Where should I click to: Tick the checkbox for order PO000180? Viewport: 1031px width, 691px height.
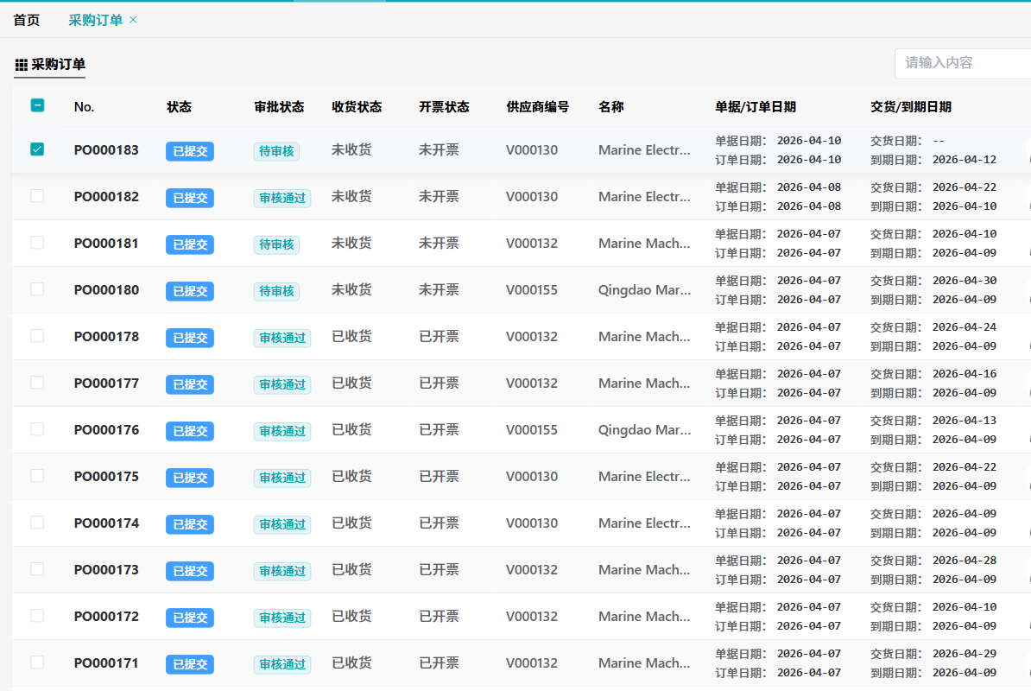(37, 289)
